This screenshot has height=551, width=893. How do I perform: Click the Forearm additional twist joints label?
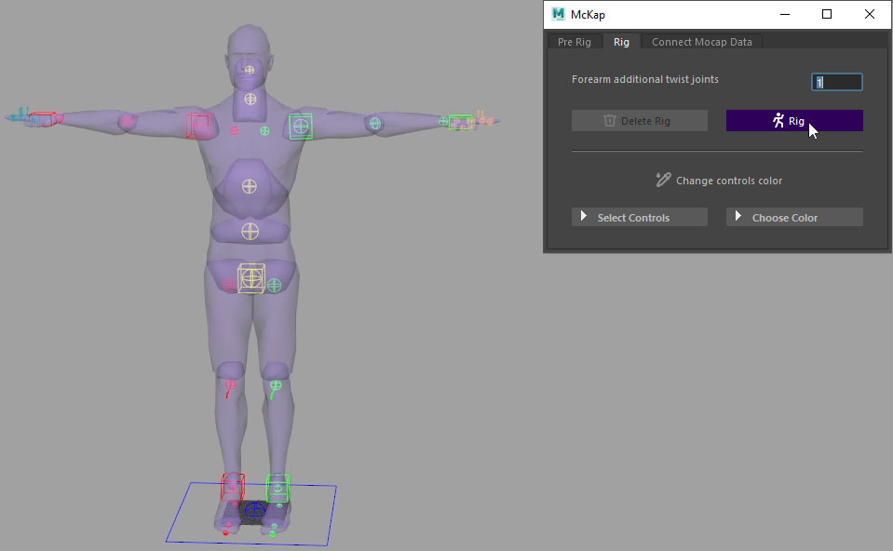(x=645, y=79)
